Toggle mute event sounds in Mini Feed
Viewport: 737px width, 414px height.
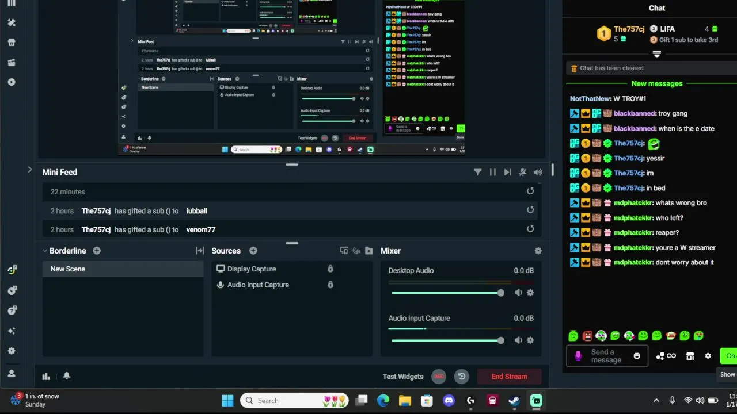pyautogui.click(x=523, y=172)
